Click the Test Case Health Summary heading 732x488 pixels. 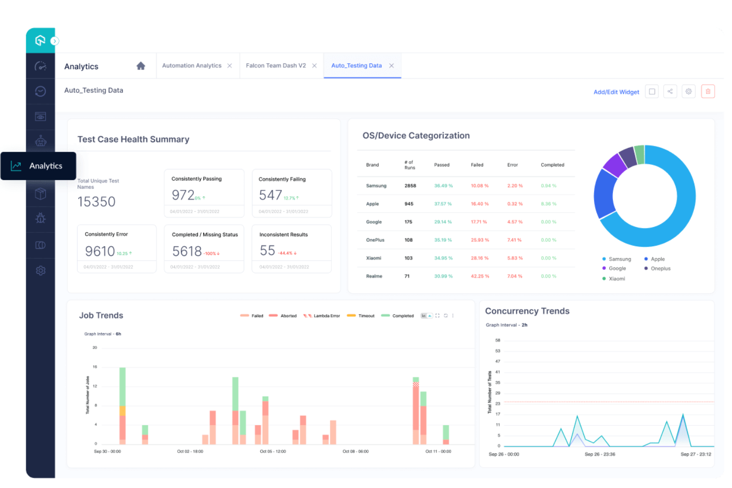click(x=134, y=139)
